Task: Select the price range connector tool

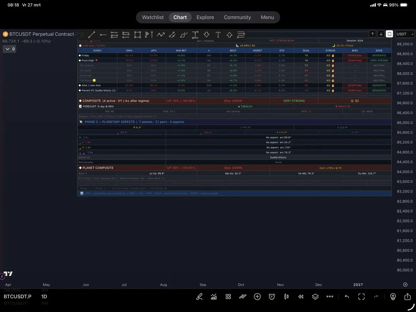Action: click(172, 35)
